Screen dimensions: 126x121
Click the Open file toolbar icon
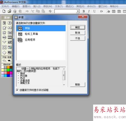click(9, 11)
